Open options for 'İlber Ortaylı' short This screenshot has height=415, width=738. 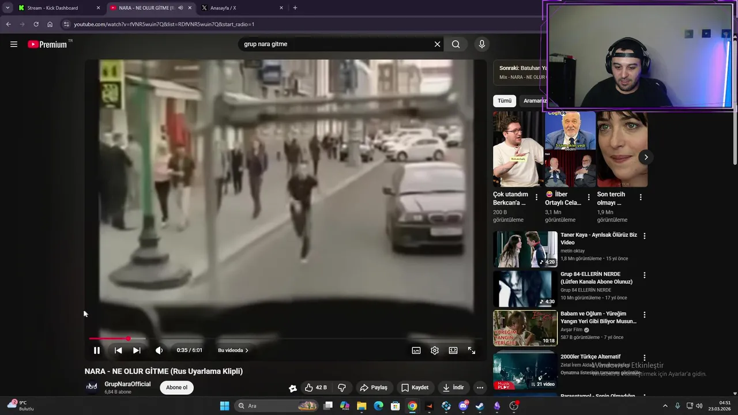[588, 197]
